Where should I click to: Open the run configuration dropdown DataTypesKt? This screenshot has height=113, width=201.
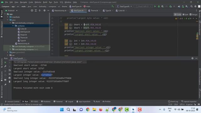[x=124, y=6]
